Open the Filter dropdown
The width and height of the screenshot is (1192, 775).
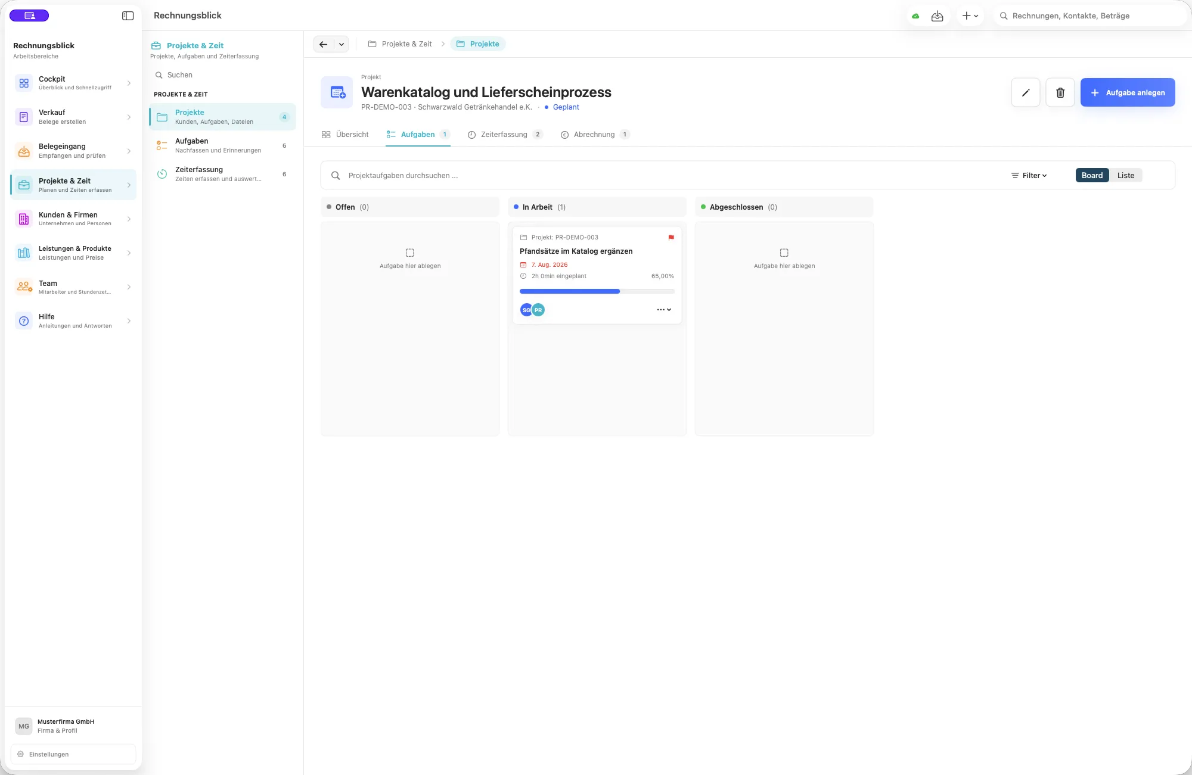point(1029,176)
